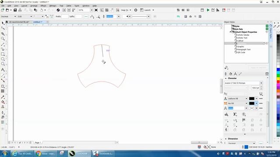Switch to the Page 1 tab
Image resolution: width=280 pixels, height=157 pixels.
[x=38, y=143]
